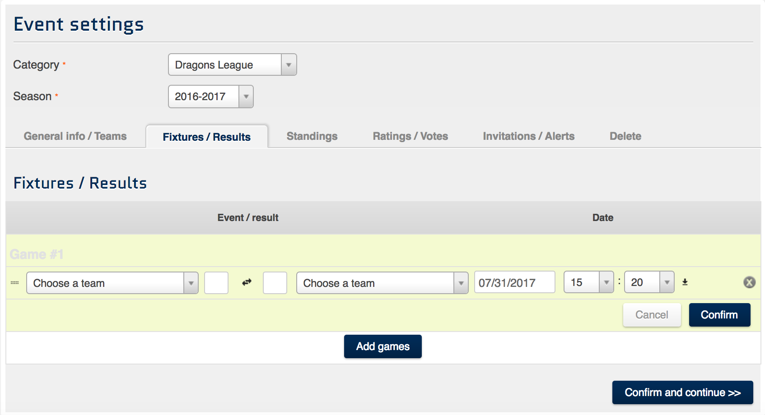Open the second Choose a team dropdown
This screenshot has width=765, height=415.
382,283
